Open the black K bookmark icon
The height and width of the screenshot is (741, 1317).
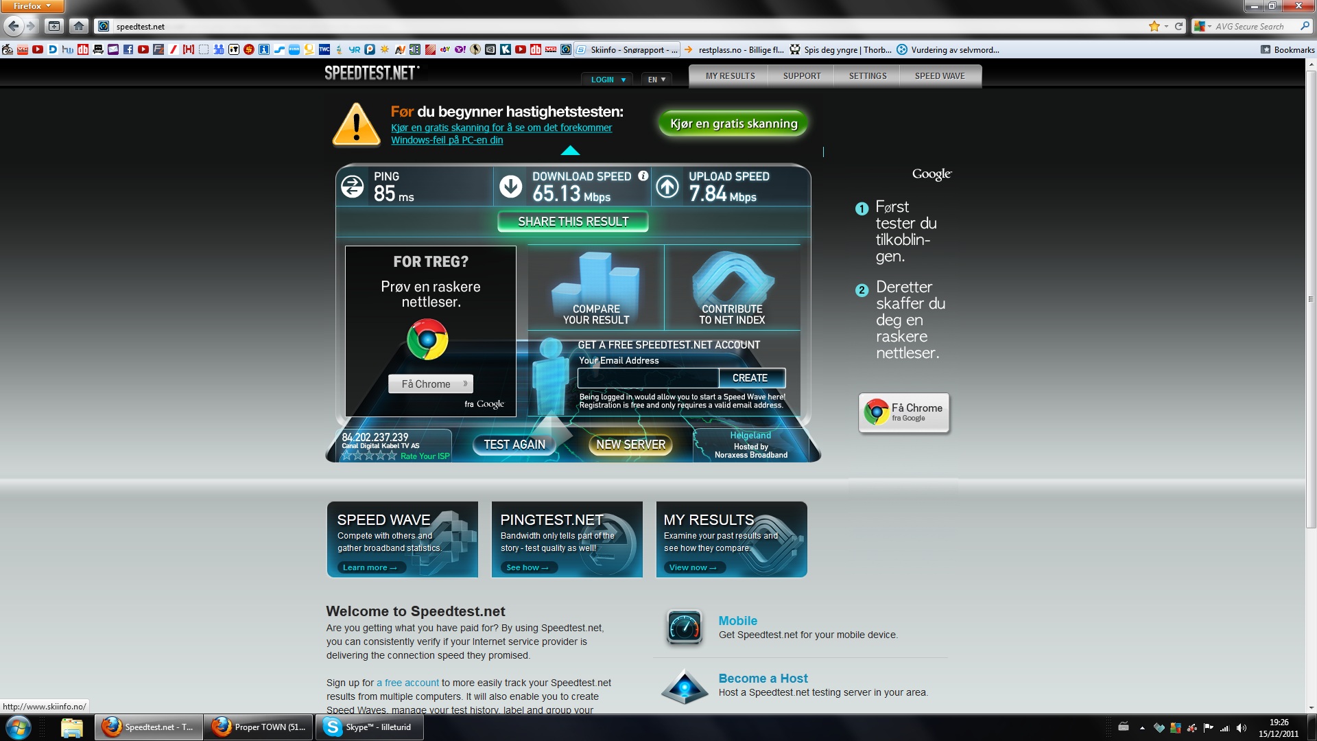pos(506,49)
